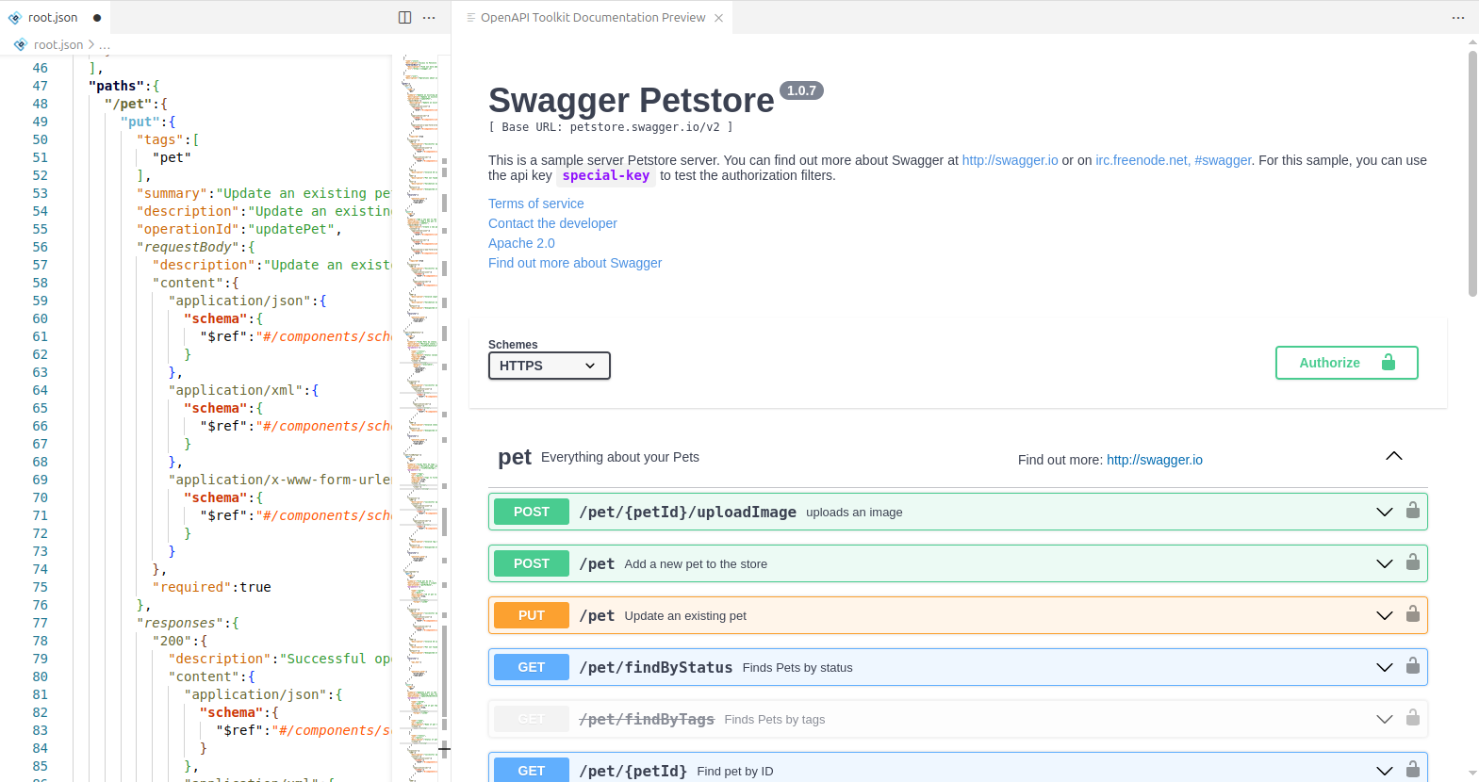Expand the POST /pet operation chevron
Image resolution: width=1479 pixels, height=782 pixels.
pos(1384,563)
